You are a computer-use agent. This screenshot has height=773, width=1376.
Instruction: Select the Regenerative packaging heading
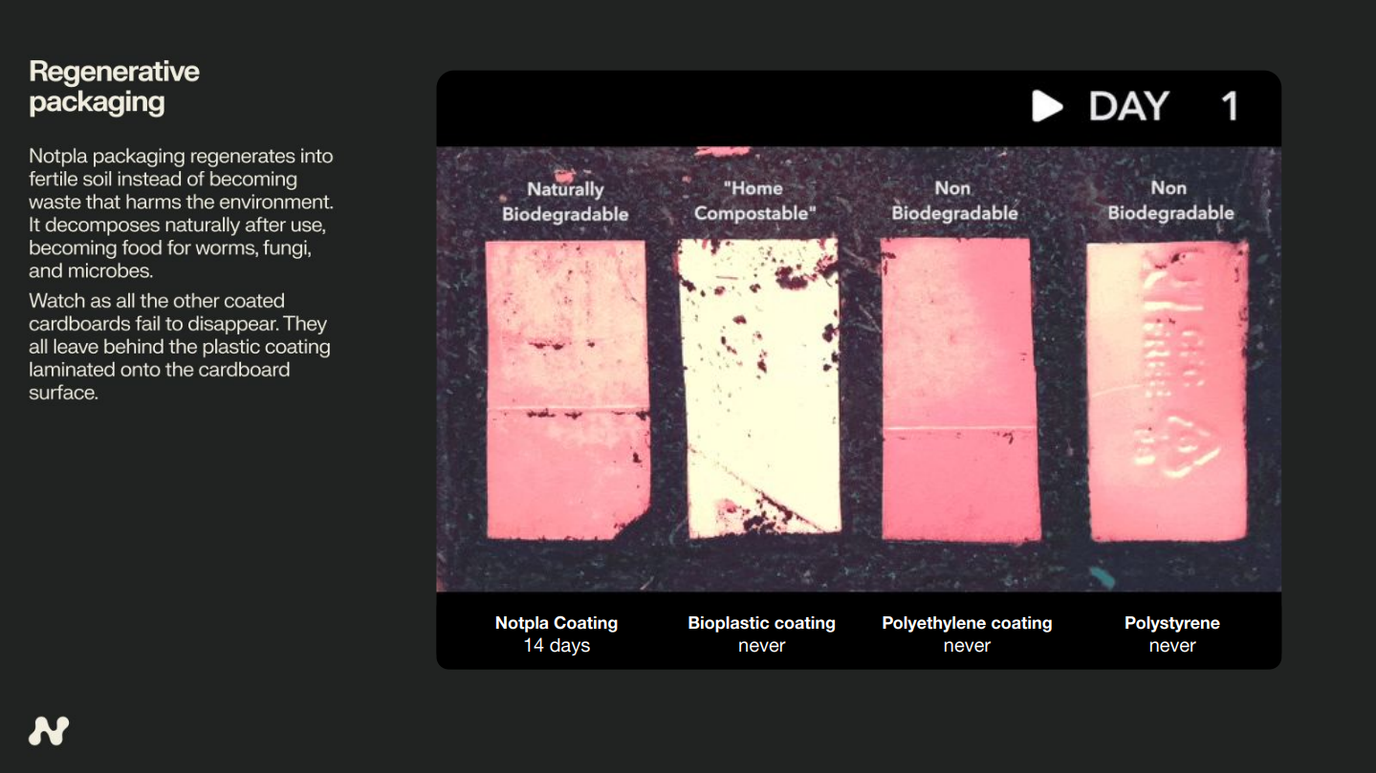click(x=114, y=86)
